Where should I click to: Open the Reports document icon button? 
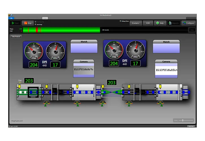click(174, 23)
